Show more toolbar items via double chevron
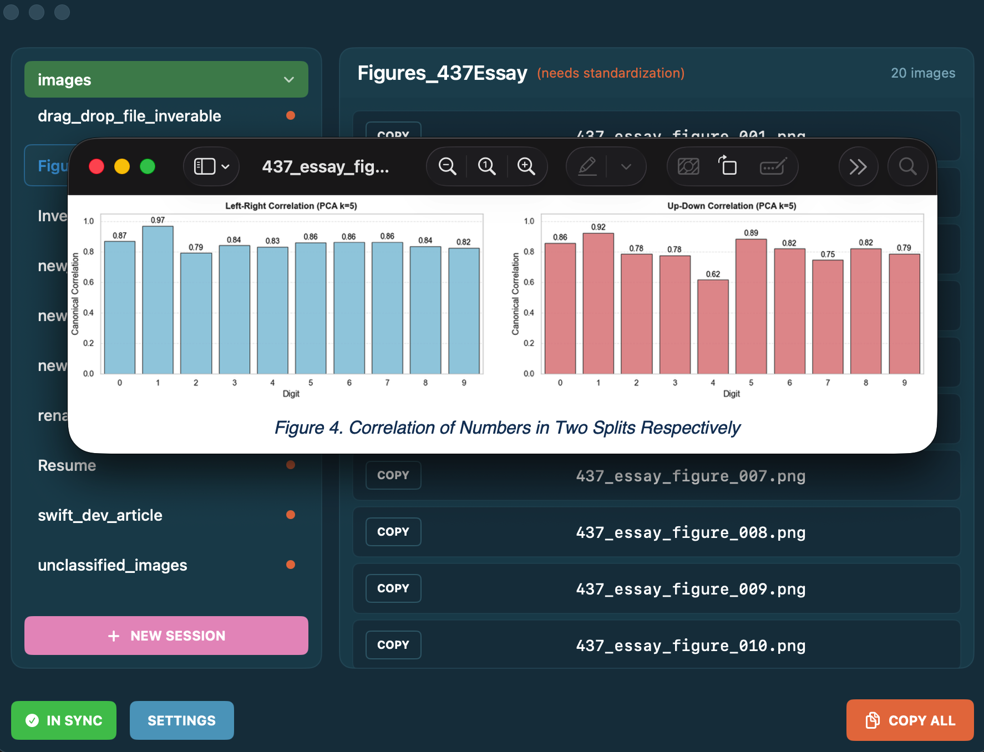The image size is (984, 752). tap(858, 166)
